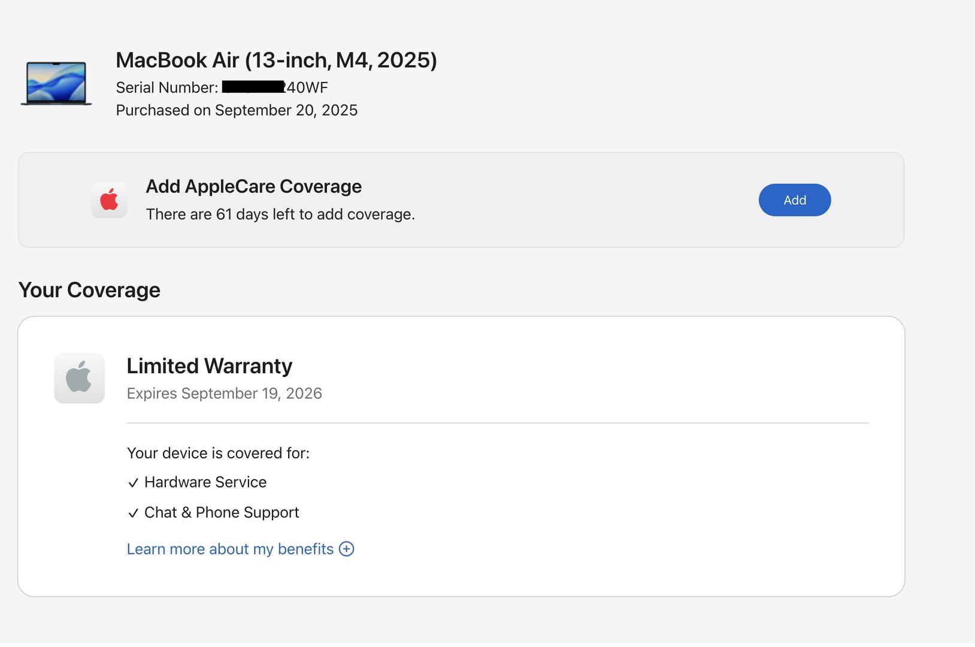Click the Limited Warranty title
975x647 pixels.
tap(209, 366)
